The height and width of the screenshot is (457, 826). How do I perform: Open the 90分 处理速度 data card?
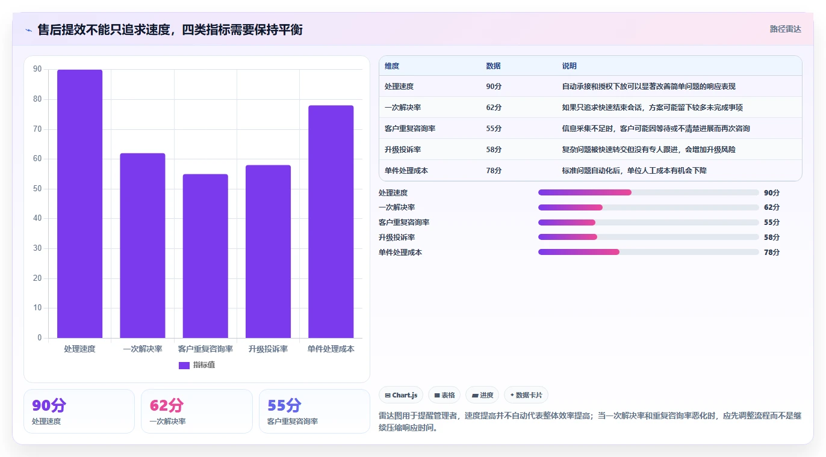coord(79,411)
